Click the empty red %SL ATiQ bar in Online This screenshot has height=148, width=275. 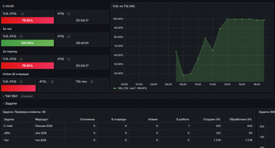pos(18,88)
